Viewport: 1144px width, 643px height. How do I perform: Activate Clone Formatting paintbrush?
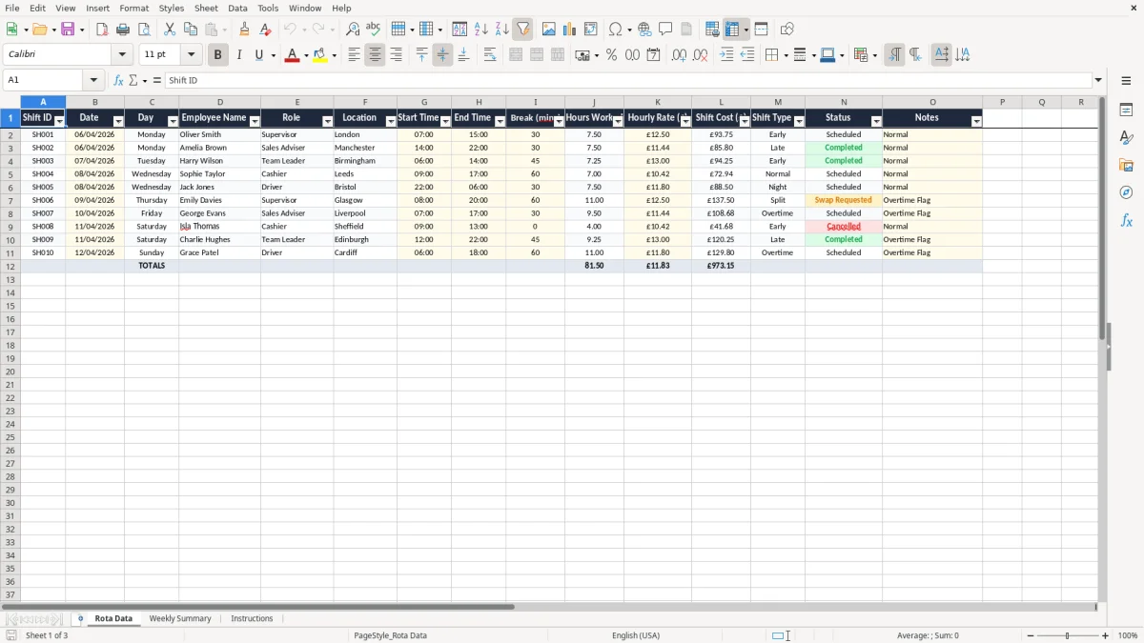tap(245, 30)
